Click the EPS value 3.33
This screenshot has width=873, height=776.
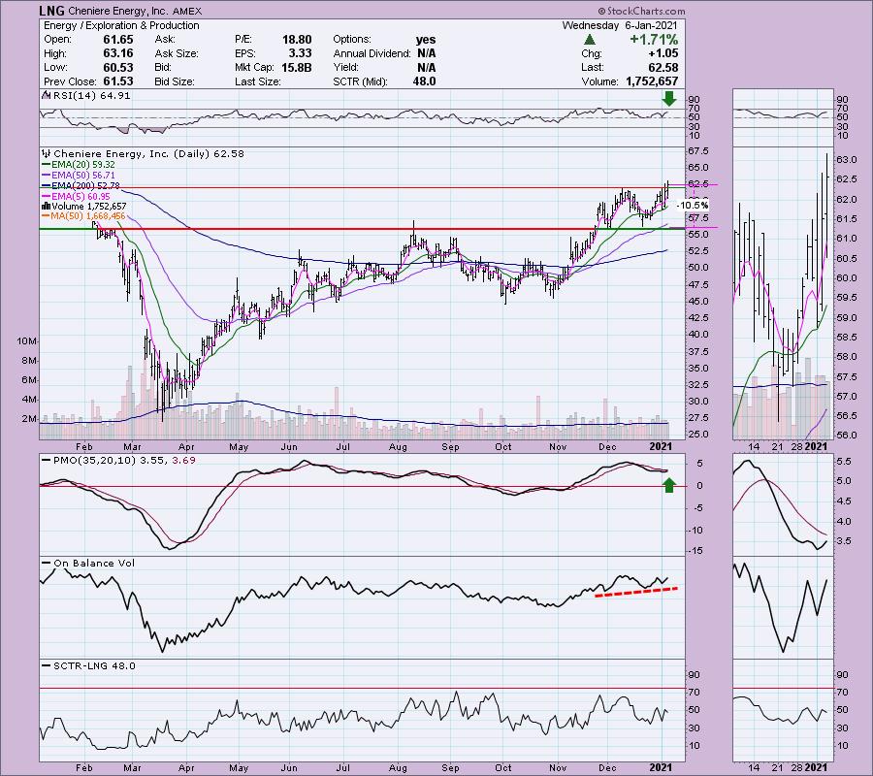pyautogui.click(x=300, y=53)
